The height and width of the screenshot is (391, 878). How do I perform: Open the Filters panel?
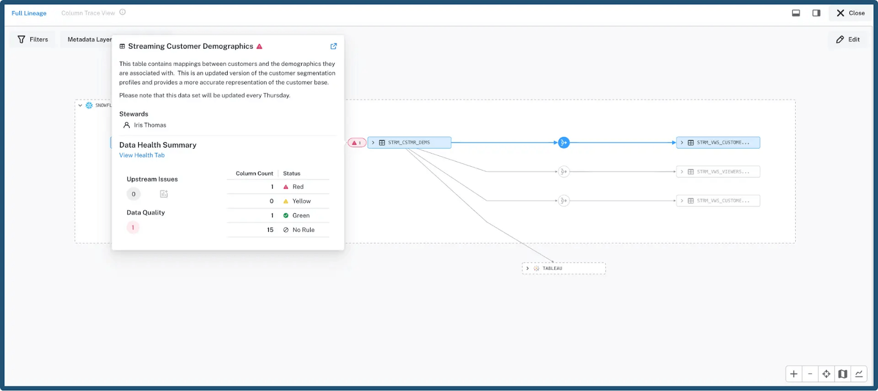click(33, 39)
